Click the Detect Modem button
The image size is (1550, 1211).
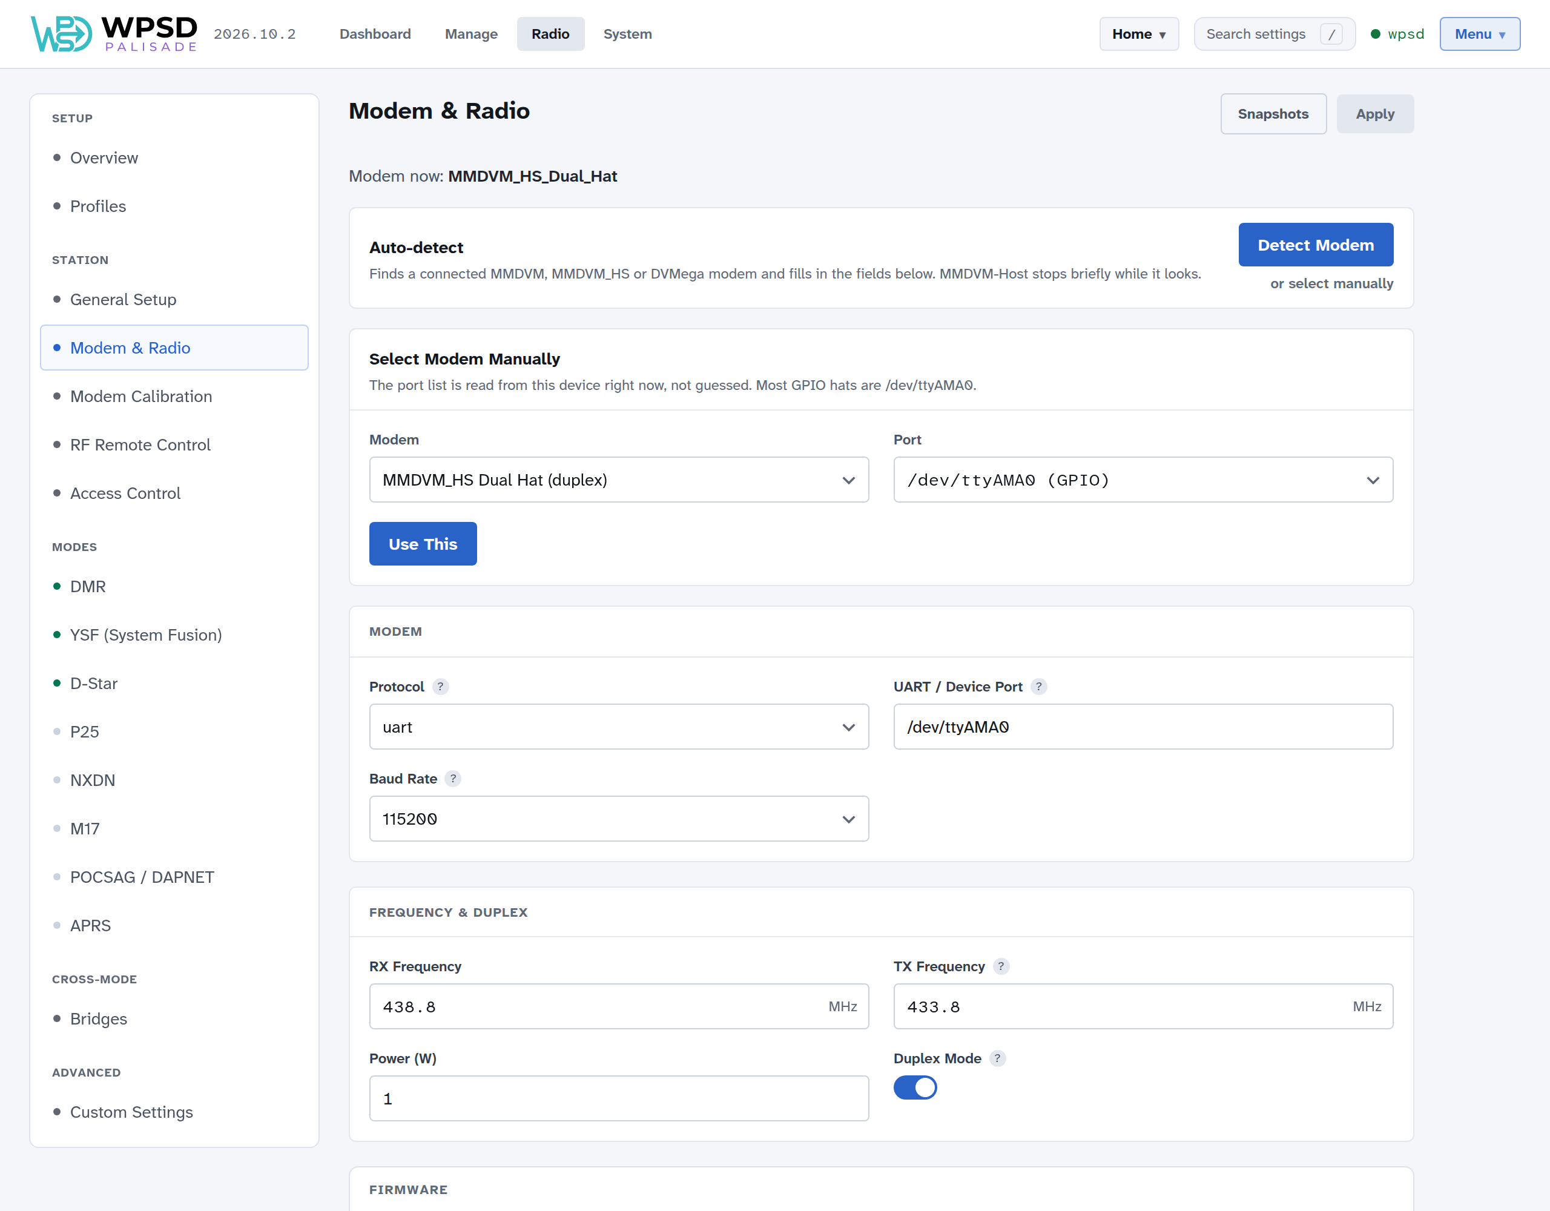pyautogui.click(x=1315, y=245)
